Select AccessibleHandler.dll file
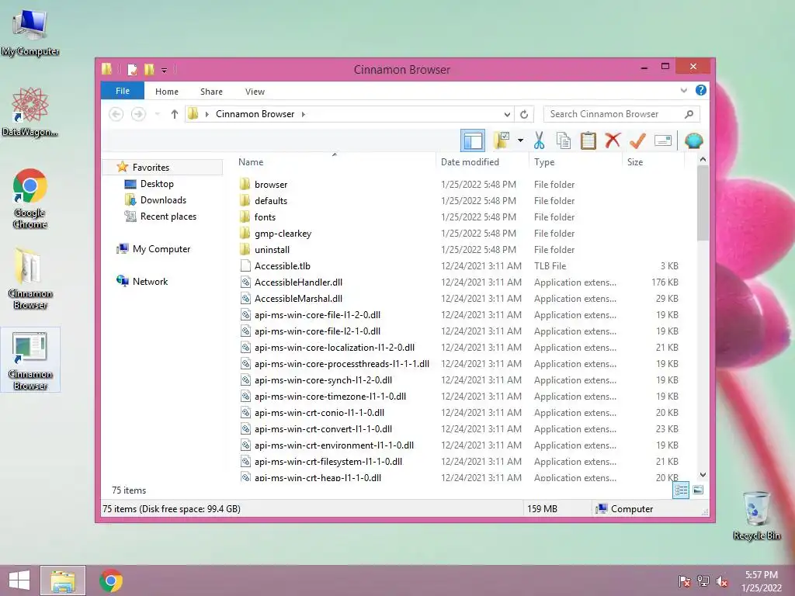This screenshot has width=795, height=596. (x=298, y=282)
